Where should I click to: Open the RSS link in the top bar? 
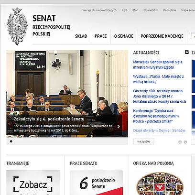pos(124,10)
